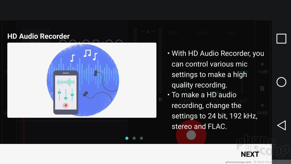Image resolution: width=291 pixels, height=164 pixels.
Task: Tap the red playhead line on the timeline
Action: click(x=24, y=131)
